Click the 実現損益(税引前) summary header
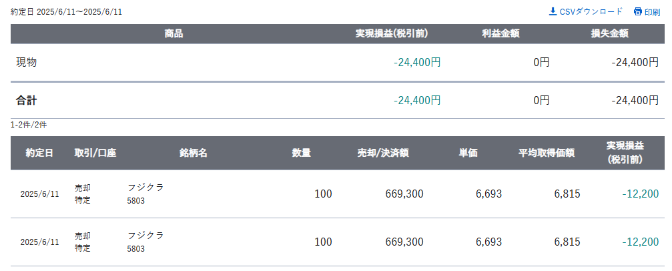Image resolution: width=672 pixels, height=271 pixels. [392, 34]
